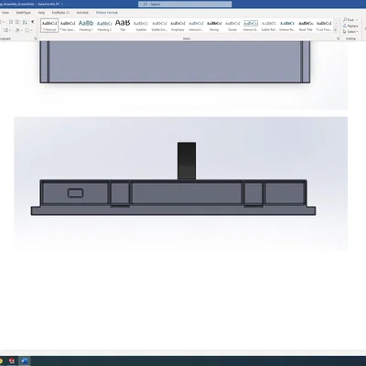The width and height of the screenshot is (366, 366).
Task: Apply the Heading 1 style
Action: tap(86, 26)
